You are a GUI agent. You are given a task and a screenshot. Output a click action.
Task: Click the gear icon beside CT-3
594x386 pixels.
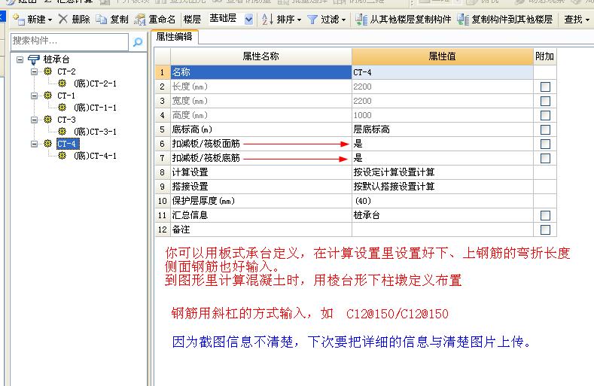pyautogui.click(x=47, y=120)
